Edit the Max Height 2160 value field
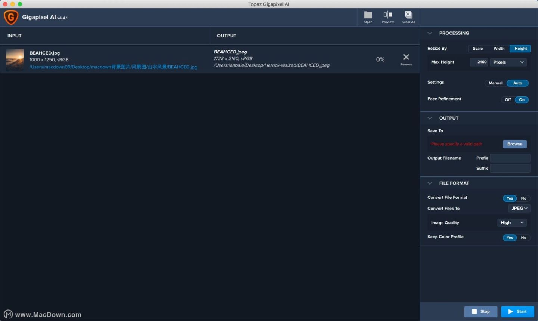Image resolution: width=538 pixels, height=321 pixels. click(479, 62)
